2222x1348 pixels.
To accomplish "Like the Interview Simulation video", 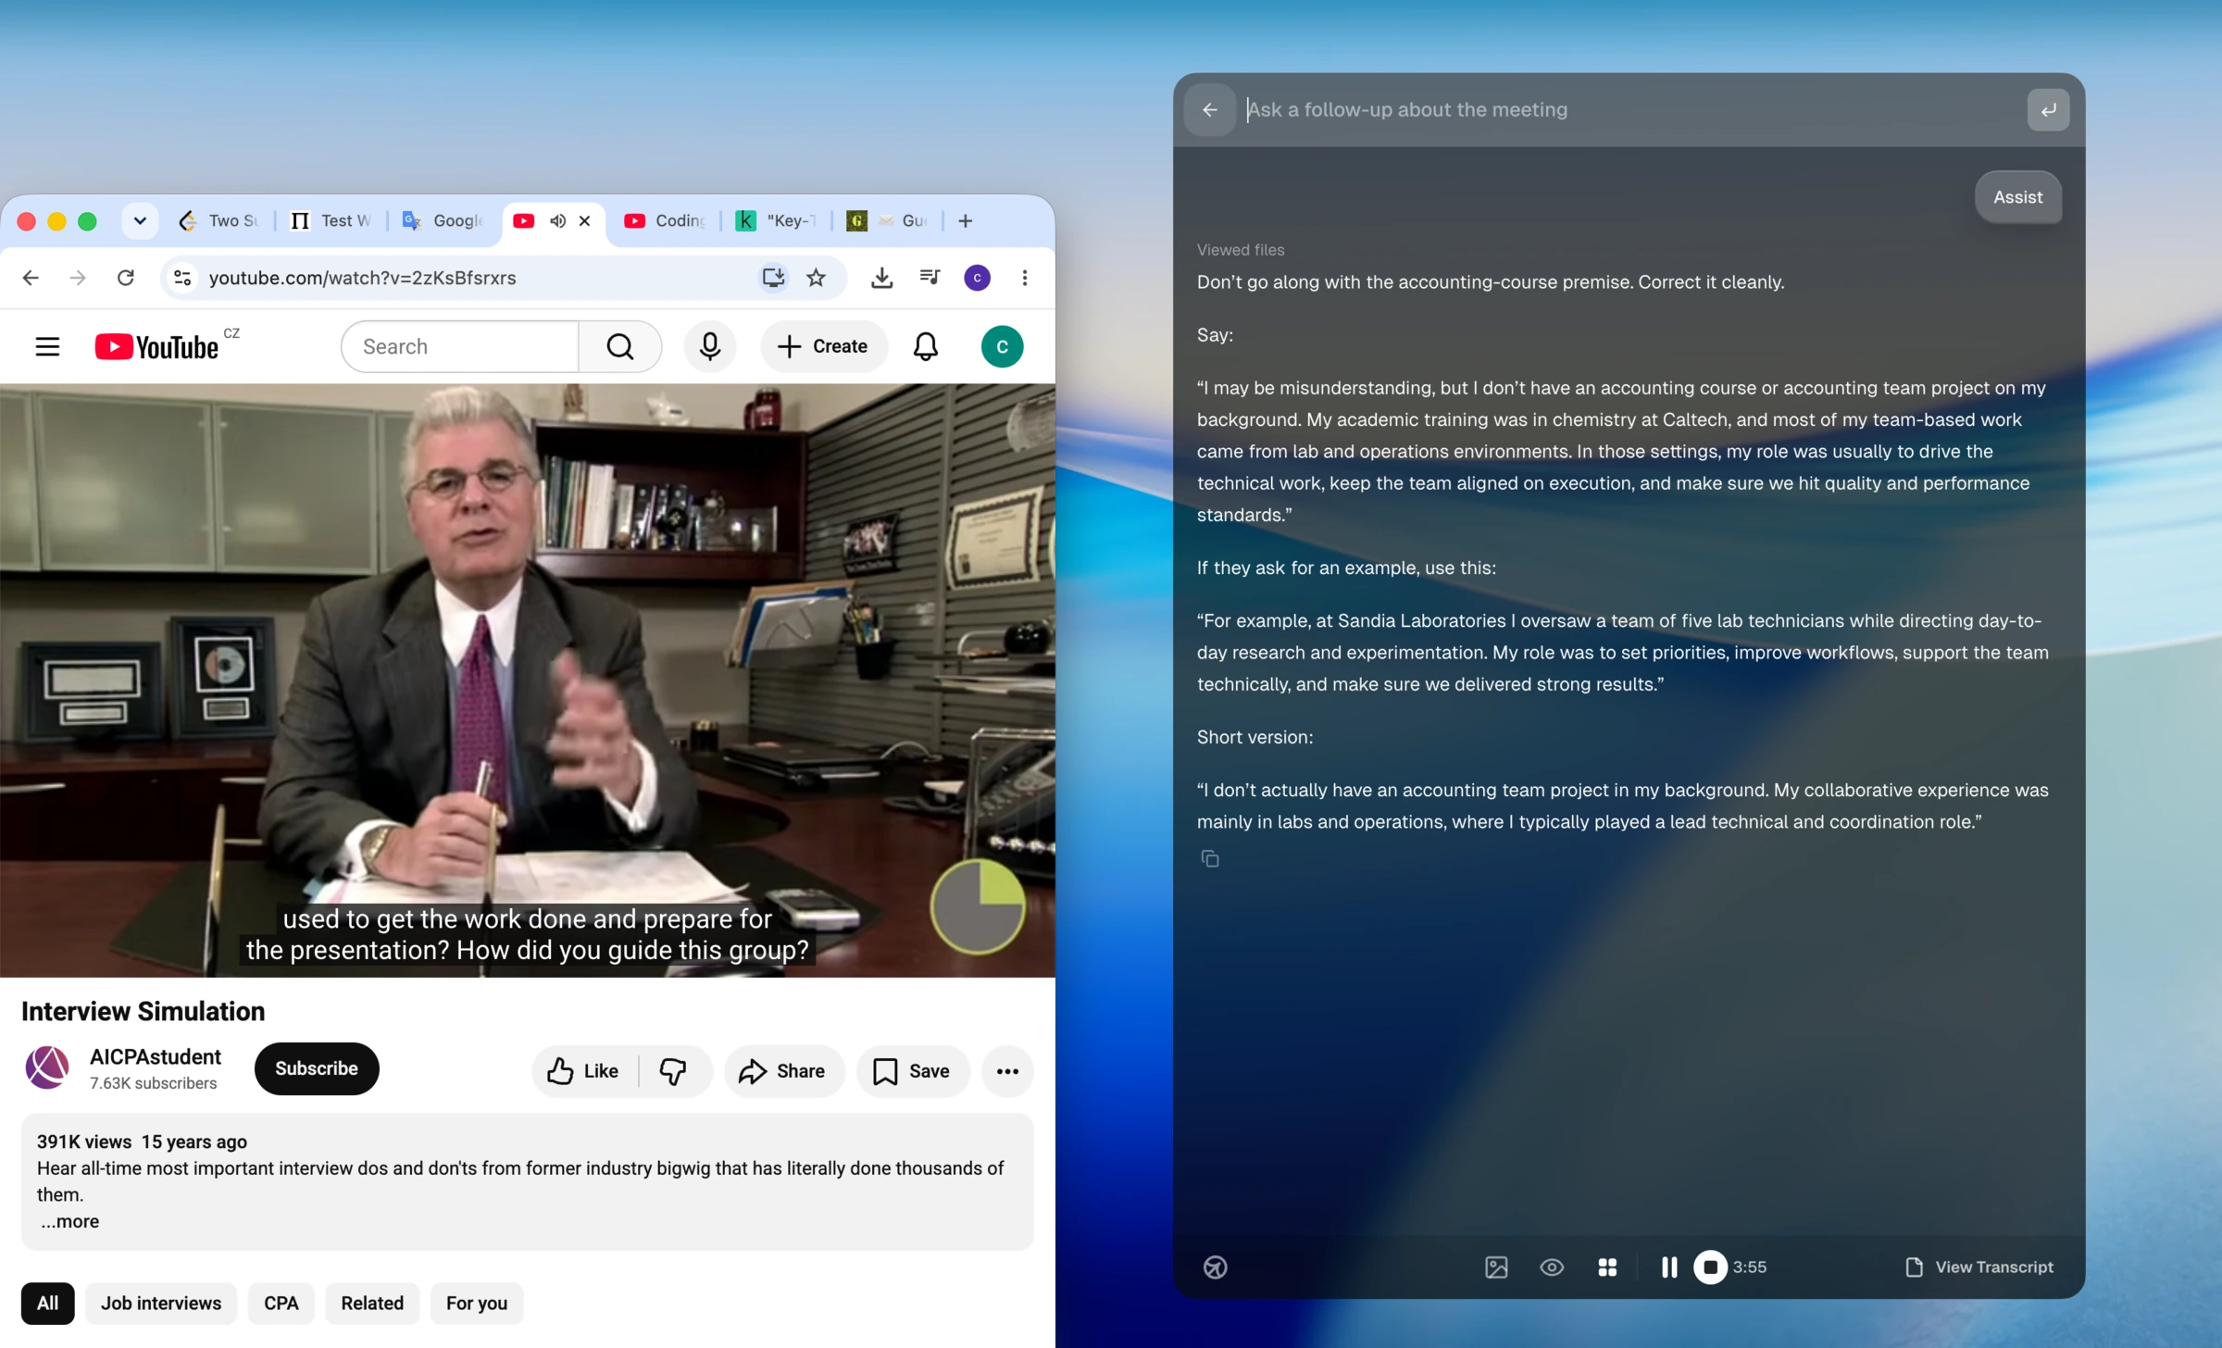I will (x=583, y=1071).
